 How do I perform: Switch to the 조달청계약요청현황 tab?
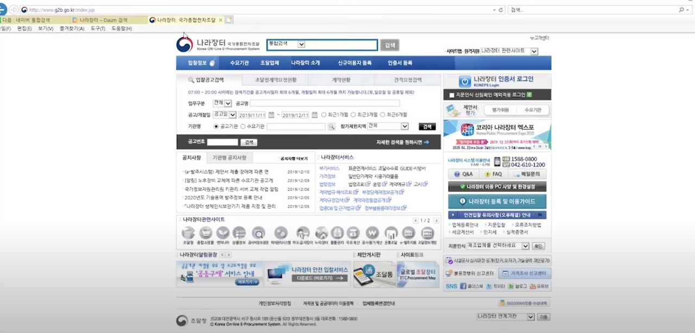(x=276, y=80)
